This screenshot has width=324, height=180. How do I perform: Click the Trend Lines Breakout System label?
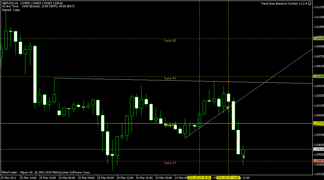point(283,3)
